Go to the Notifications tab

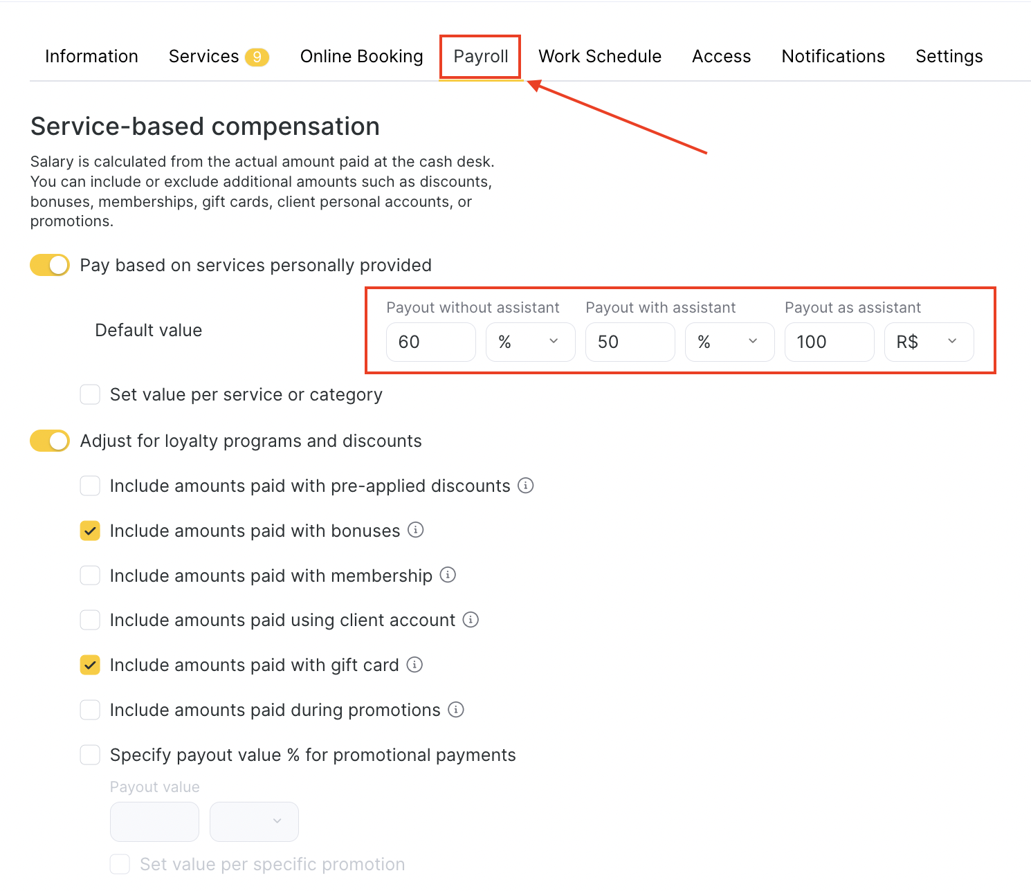833,57
